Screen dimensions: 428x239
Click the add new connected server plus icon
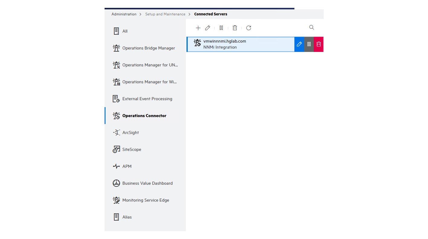tap(198, 28)
